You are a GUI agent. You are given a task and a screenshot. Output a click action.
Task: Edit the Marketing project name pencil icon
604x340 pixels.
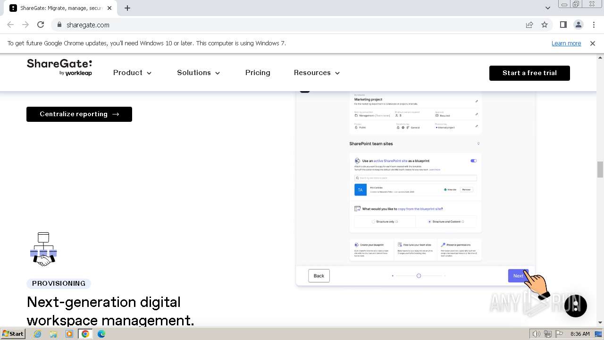(477, 101)
